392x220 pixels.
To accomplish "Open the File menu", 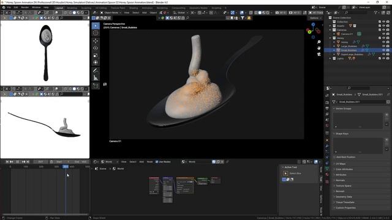I will 9,7.
